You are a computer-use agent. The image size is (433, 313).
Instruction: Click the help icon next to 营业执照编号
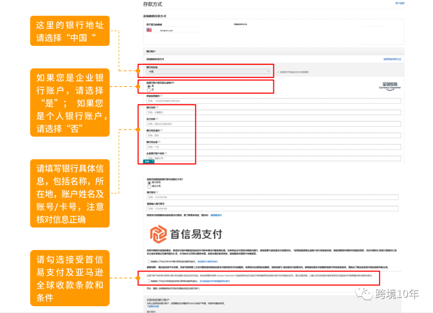point(162,96)
